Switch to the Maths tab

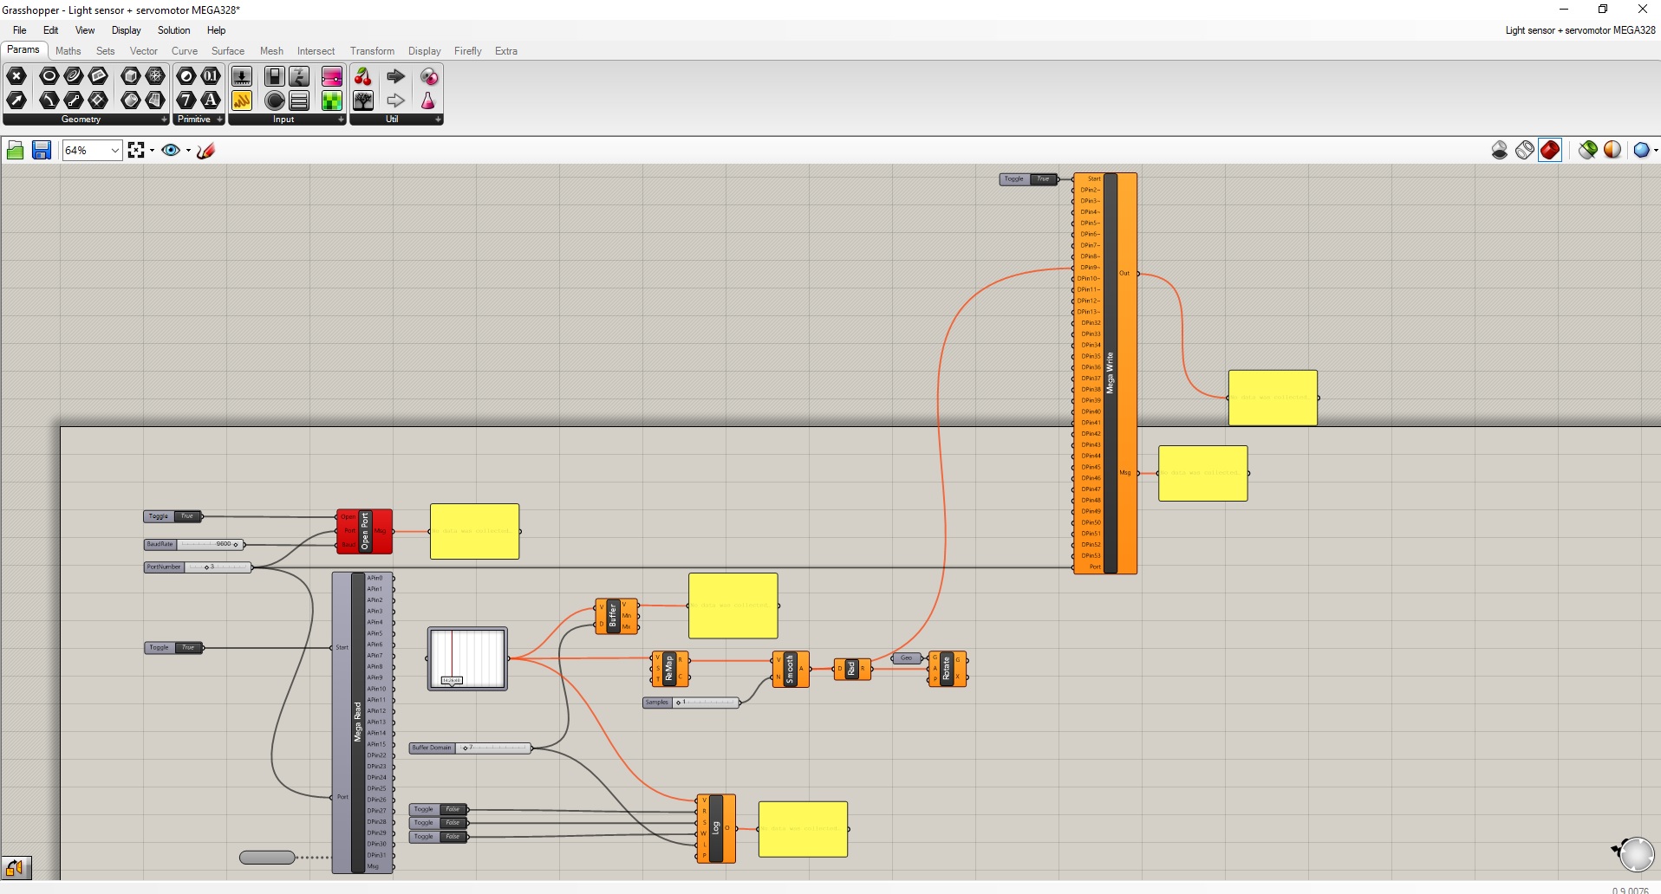point(68,51)
